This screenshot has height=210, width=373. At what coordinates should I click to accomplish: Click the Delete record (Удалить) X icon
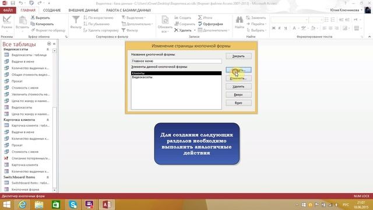click(176, 30)
